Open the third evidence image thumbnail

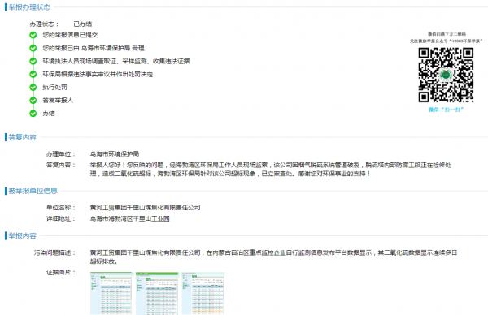coord(203,293)
